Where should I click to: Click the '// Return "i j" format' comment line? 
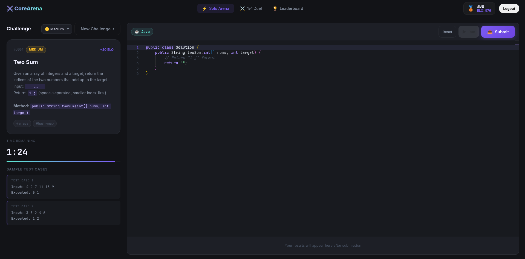[190, 58]
